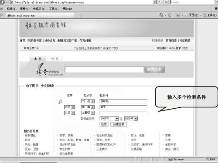
Task: Click the 检索 search button
Action: pyautogui.click(x=104, y=124)
